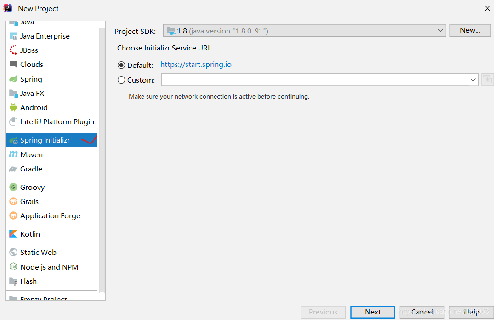
Task: Click the Static Web globe icon
Action: point(13,253)
